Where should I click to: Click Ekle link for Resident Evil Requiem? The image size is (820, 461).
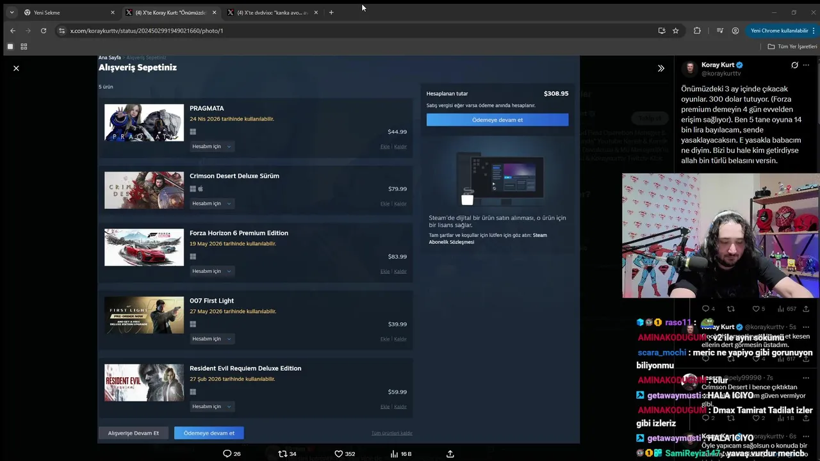385,407
